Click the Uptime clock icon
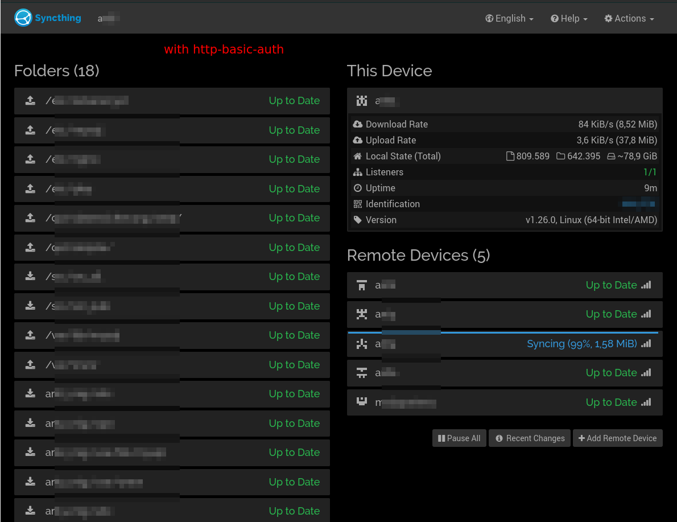 click(357, 188)
